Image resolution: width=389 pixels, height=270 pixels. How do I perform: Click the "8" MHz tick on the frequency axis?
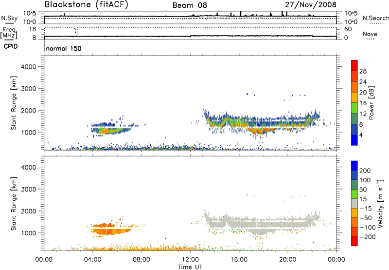(x=34, y=38)
